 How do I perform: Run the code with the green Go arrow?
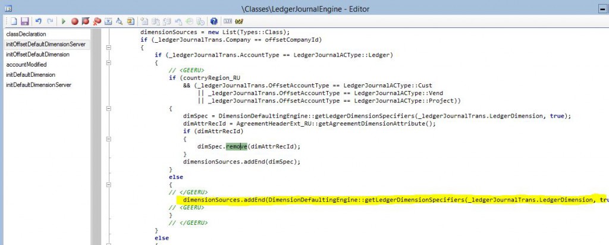point(63,21)
